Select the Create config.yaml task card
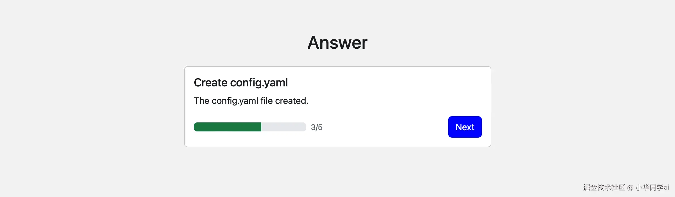The image size is (675, 197). (337, 106)
